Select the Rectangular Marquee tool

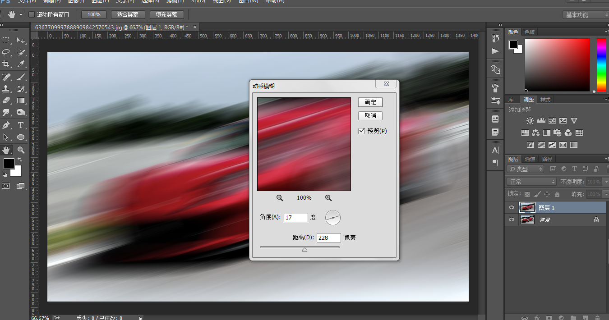pyautogui.click(x=6, y=41)
